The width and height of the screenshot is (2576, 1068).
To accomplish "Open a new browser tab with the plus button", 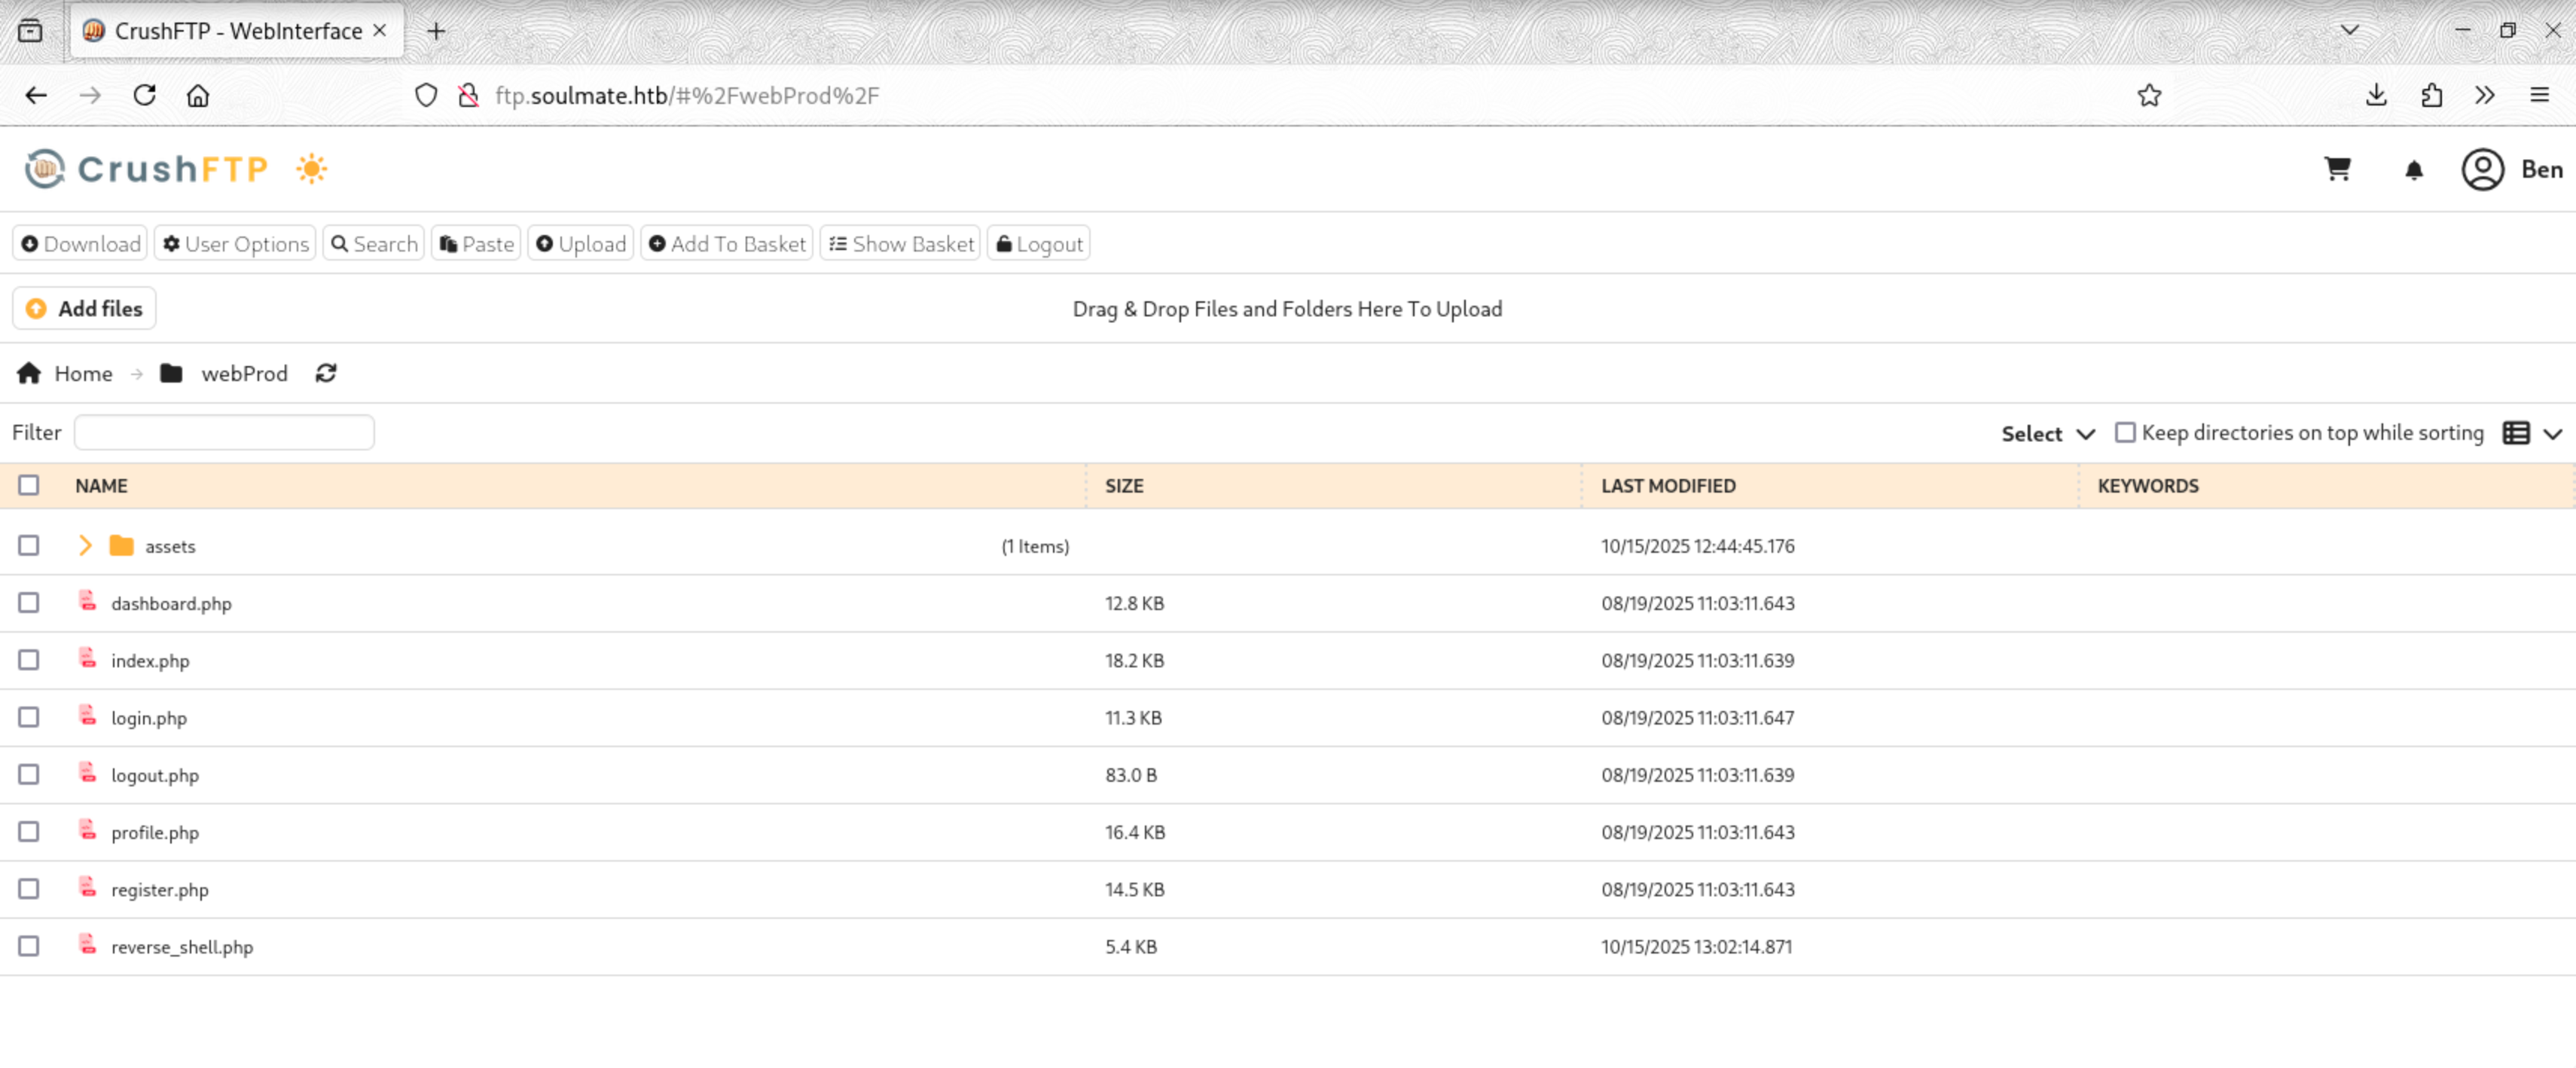I will click(x=436, y=31).
